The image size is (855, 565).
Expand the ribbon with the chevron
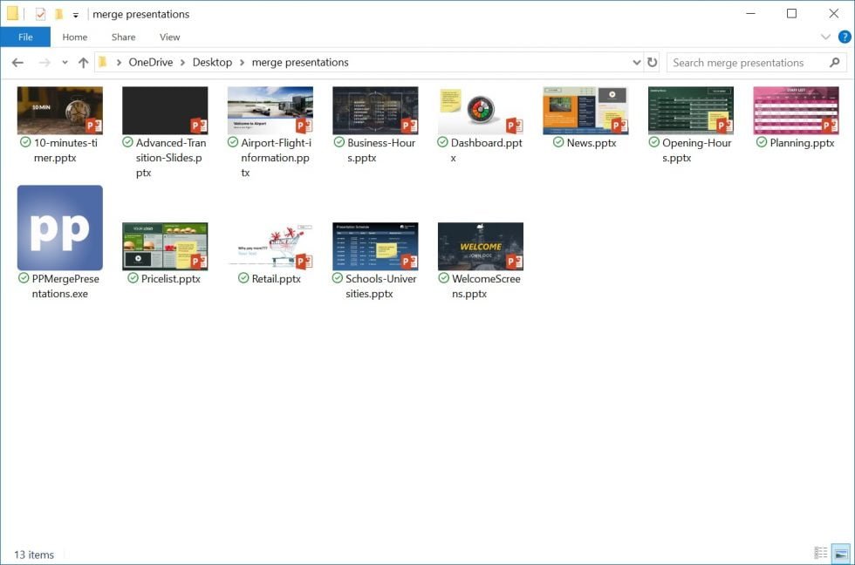pos(825,37)
